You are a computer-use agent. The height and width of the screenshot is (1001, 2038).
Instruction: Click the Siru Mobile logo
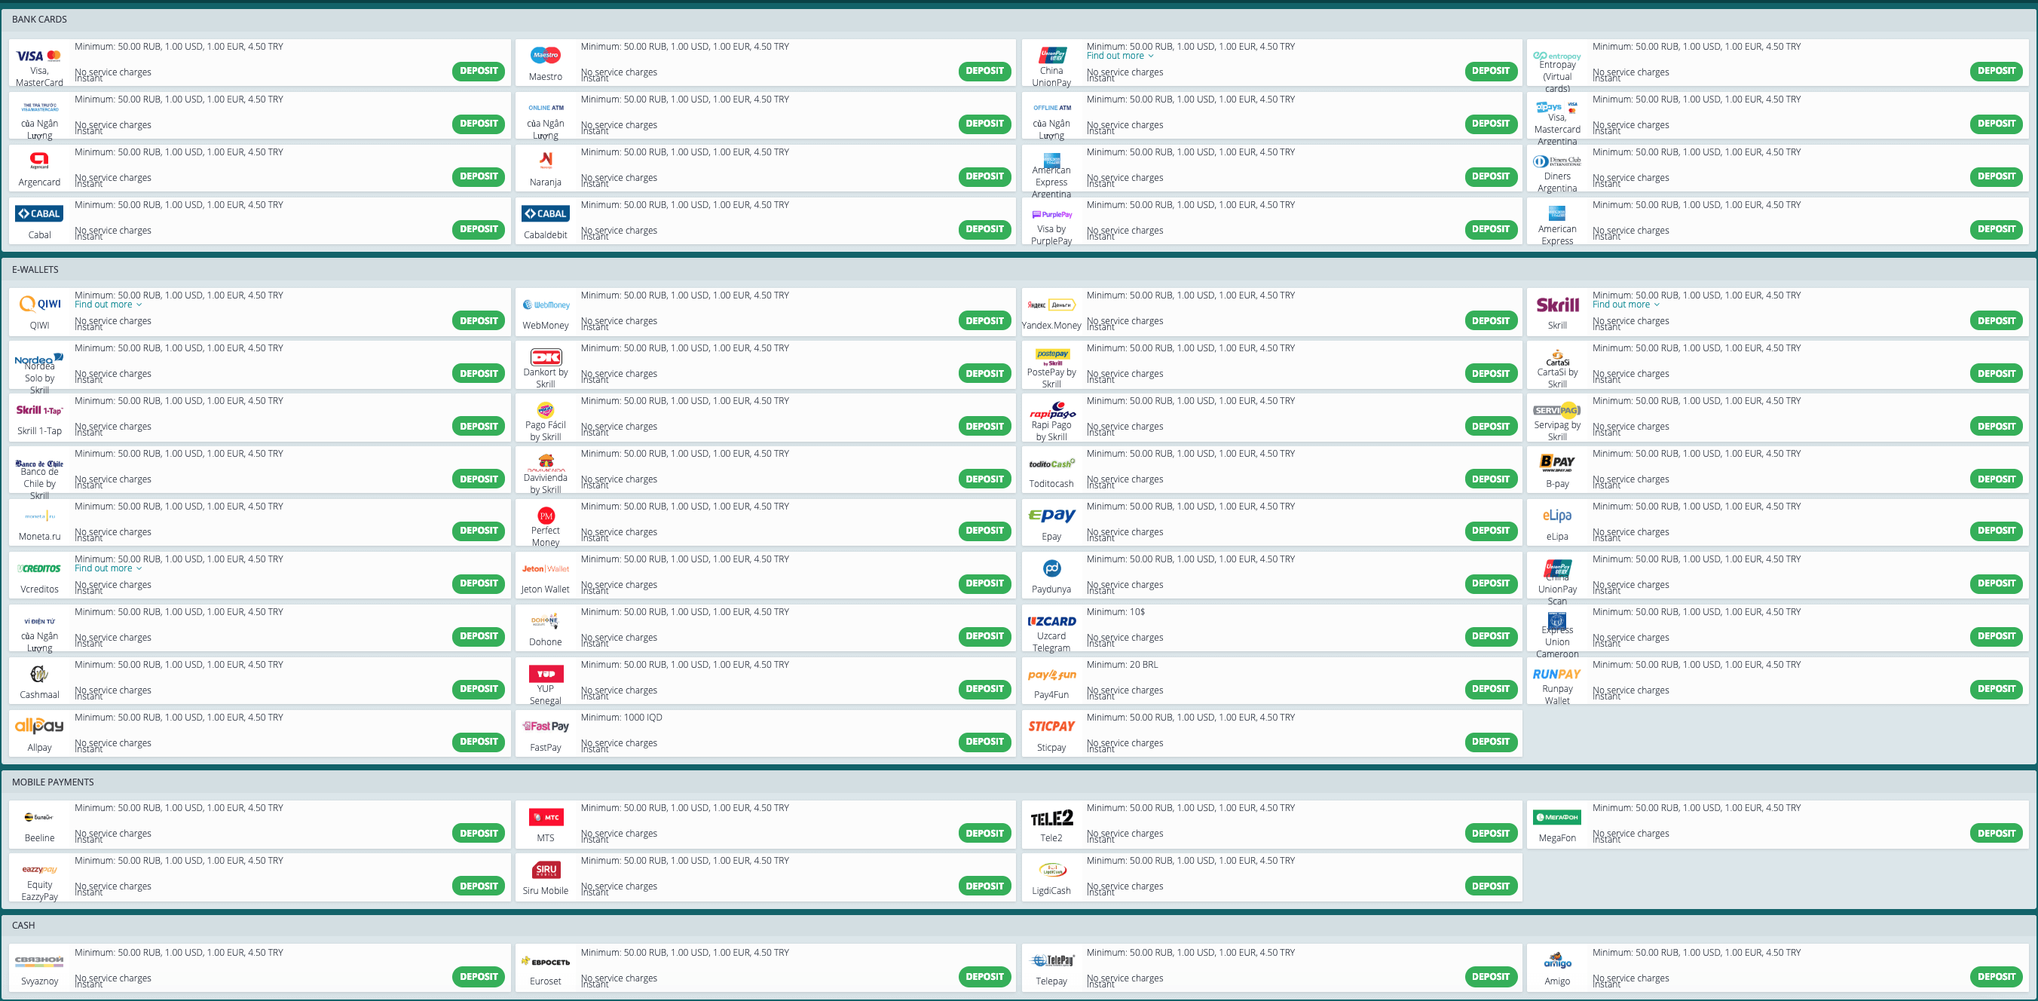point(545,870)
